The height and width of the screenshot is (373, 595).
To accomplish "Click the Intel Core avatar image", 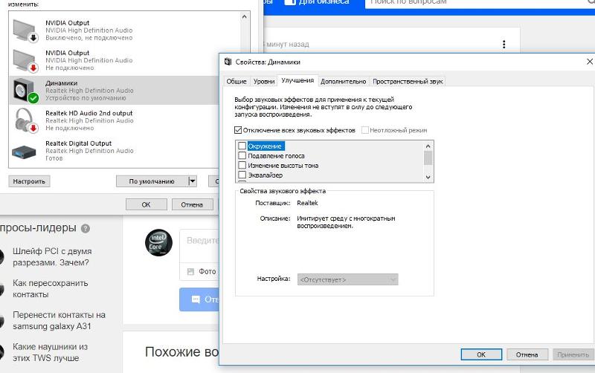I will 158,243.
